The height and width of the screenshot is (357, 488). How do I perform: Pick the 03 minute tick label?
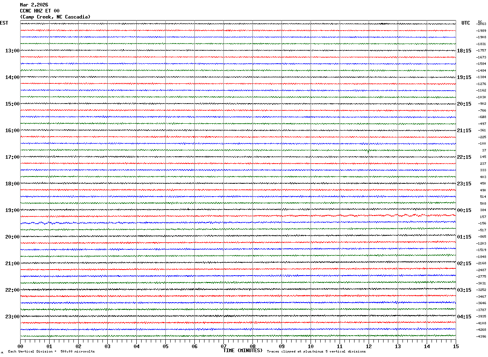(x=107, y=347)
